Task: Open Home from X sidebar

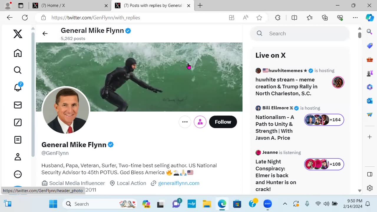Action: 18,53
